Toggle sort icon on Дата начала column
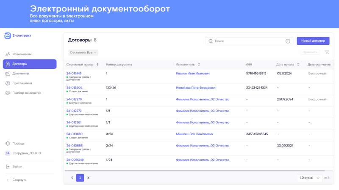Image resolution: width=339 pixels, height=190 pixels. [298, 65]
